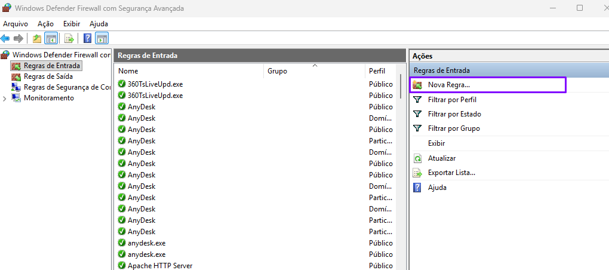Toggle the Show/Hide Console Tree toolbar icon
609x270 pixels.
tap(51, 38)
